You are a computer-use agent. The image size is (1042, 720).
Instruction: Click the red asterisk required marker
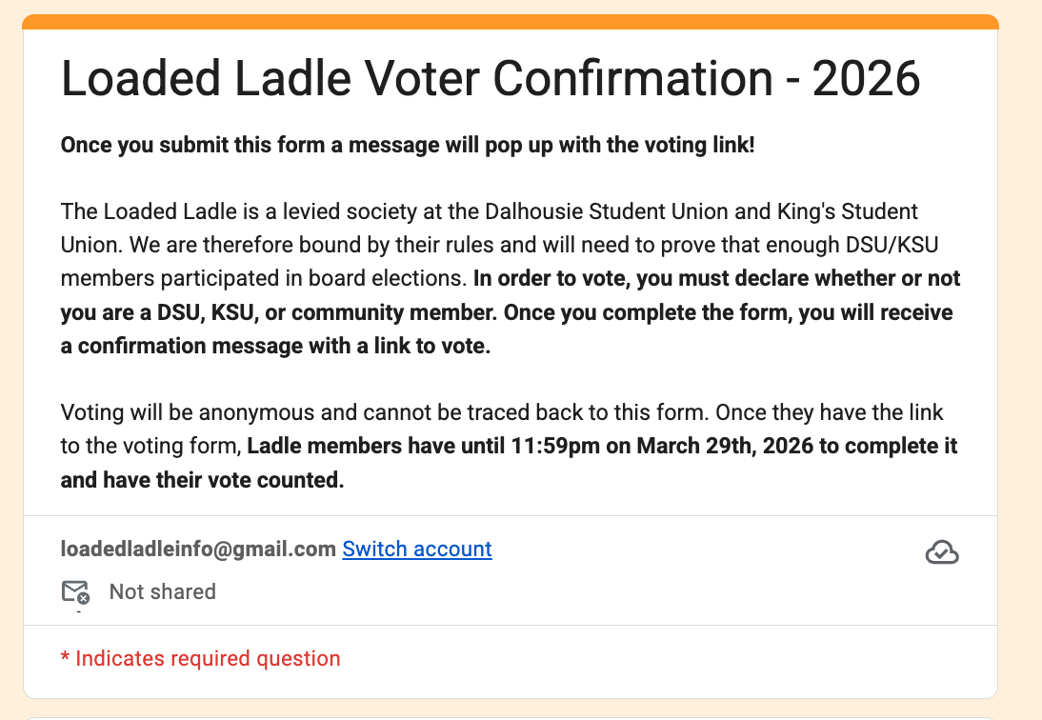click(65, 657)
